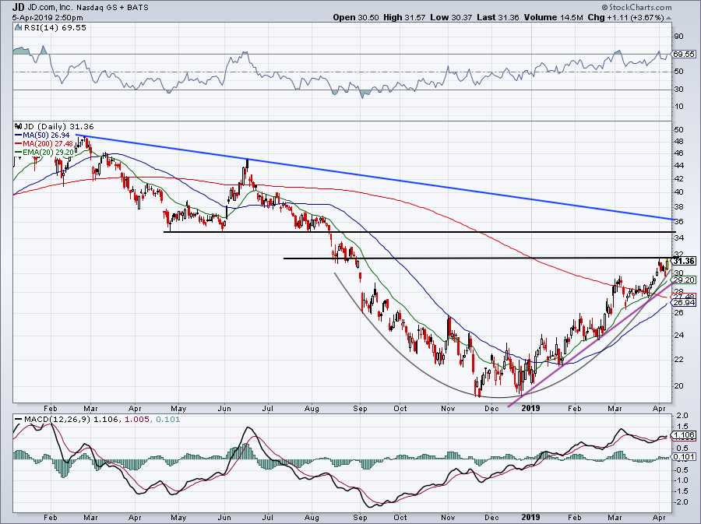The width and height of the screenshot is (701, 524).
Task: Click the 22 price level on price axis
Action: point(678,359)
